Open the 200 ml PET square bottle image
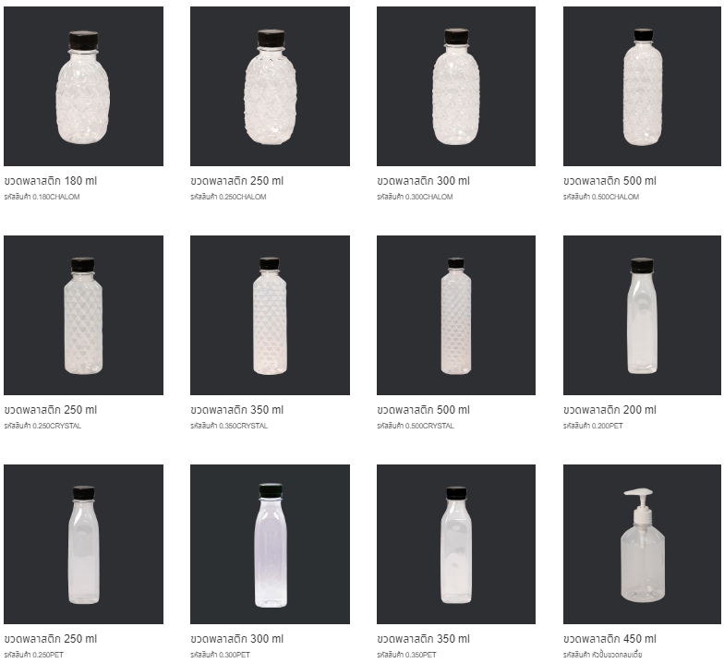The height and width of the screenshot is (663, 724). tap(643, 316)
